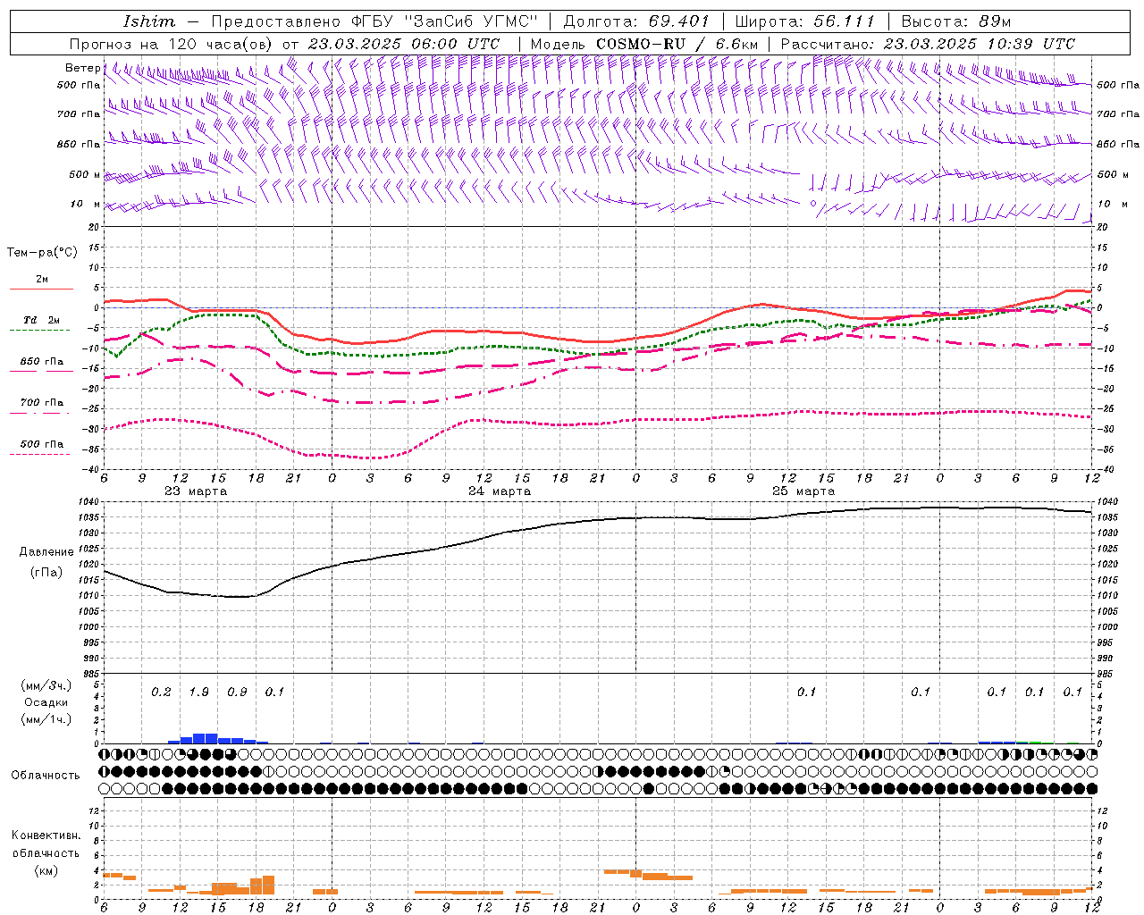Click the "(мм/1ч.)" precipitation unit label
Viewport: 1144px width, 915px height.
46,719
